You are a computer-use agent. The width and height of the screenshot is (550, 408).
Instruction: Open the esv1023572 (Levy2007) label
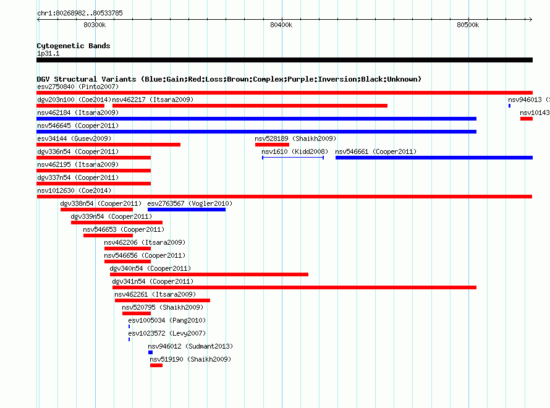point(167,333)
